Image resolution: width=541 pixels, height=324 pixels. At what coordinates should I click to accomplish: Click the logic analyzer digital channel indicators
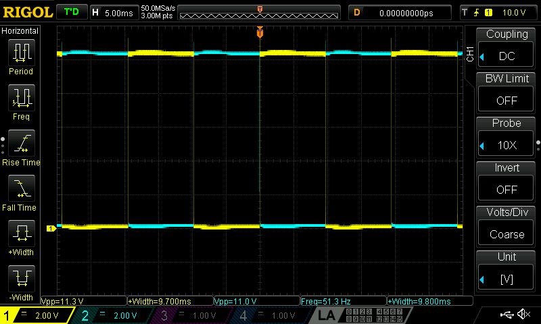375,315
